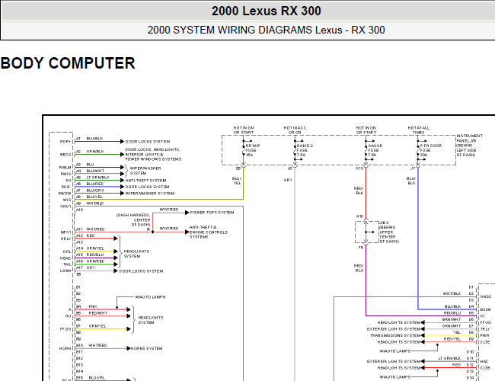Click the 'TRANSMISSIONS SYSTEM' label
Screen dimensions: 495x381
coord(395,335)
